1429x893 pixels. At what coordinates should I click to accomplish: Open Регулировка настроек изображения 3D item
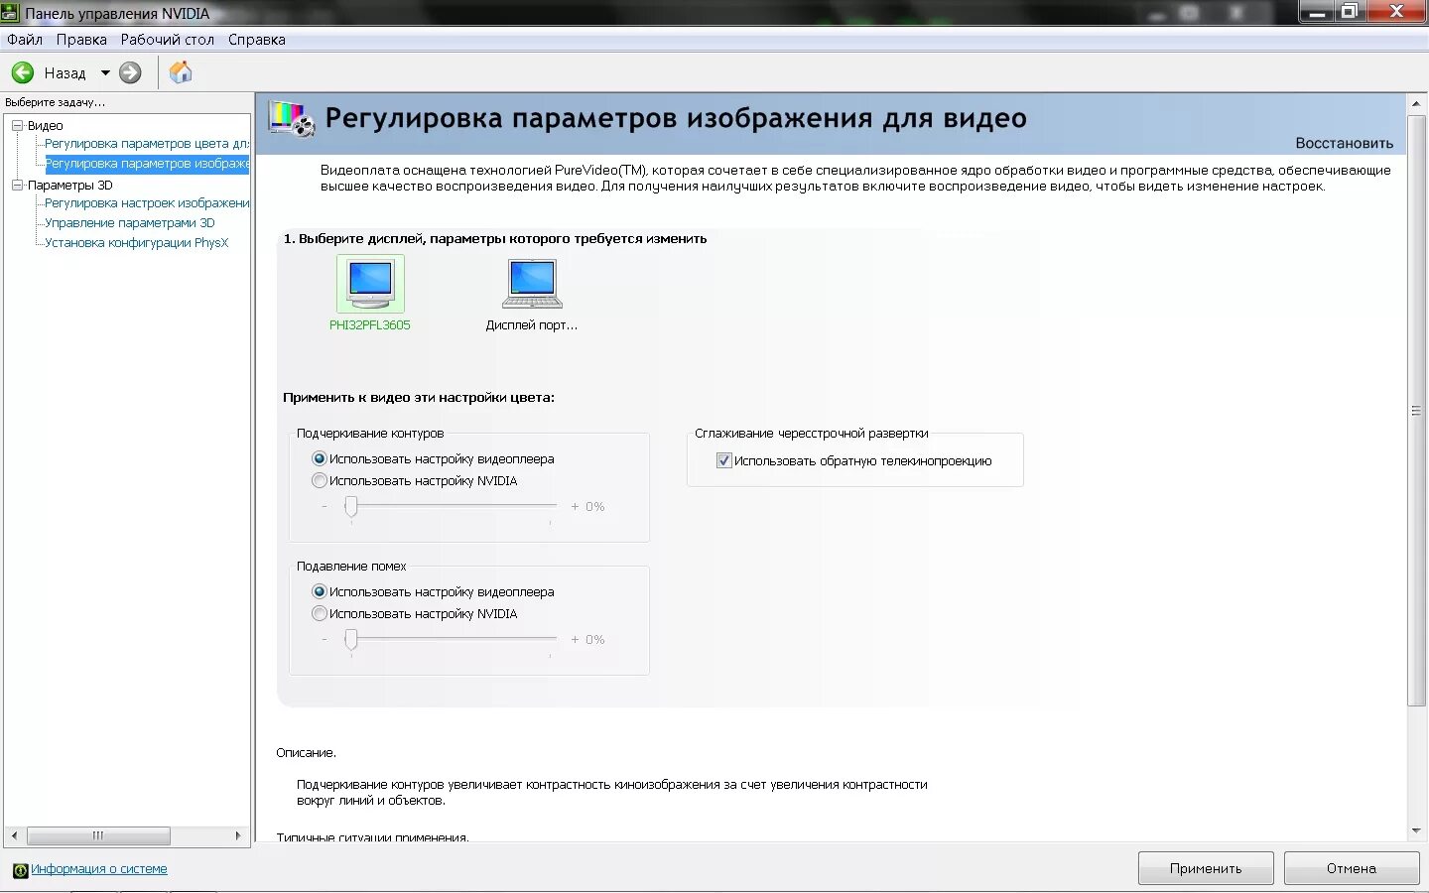[147, 203]
